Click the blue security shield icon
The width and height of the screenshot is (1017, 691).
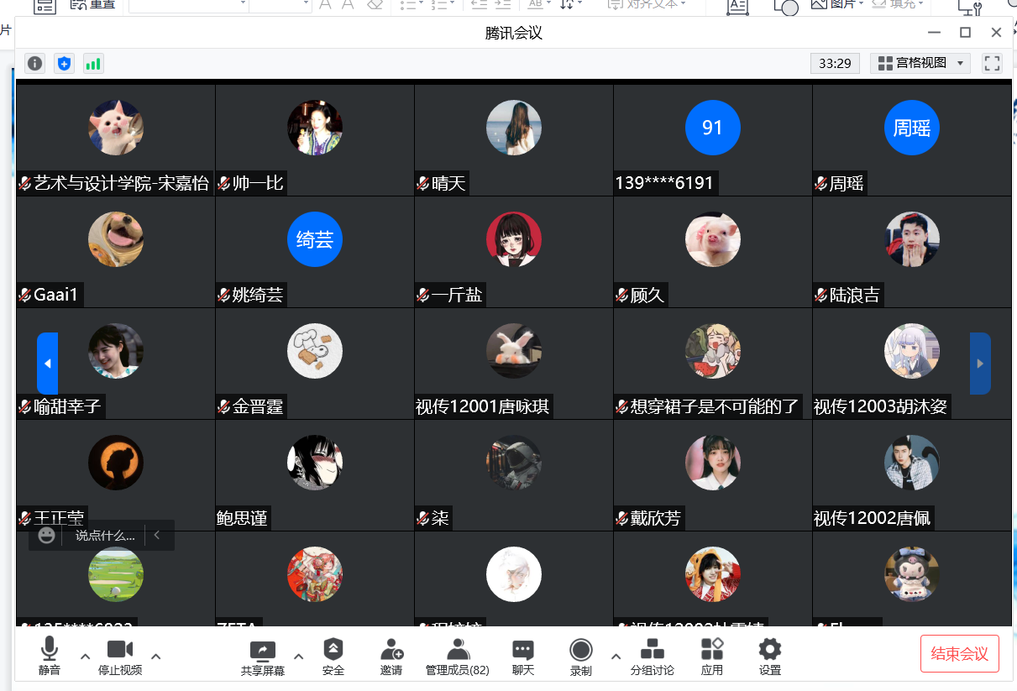(x=64, y=63)
